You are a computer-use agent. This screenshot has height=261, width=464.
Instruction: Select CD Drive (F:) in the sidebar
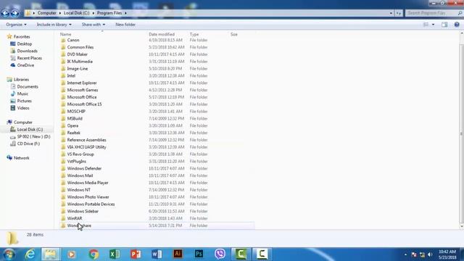pyautogui.click(x=28, y=144)
